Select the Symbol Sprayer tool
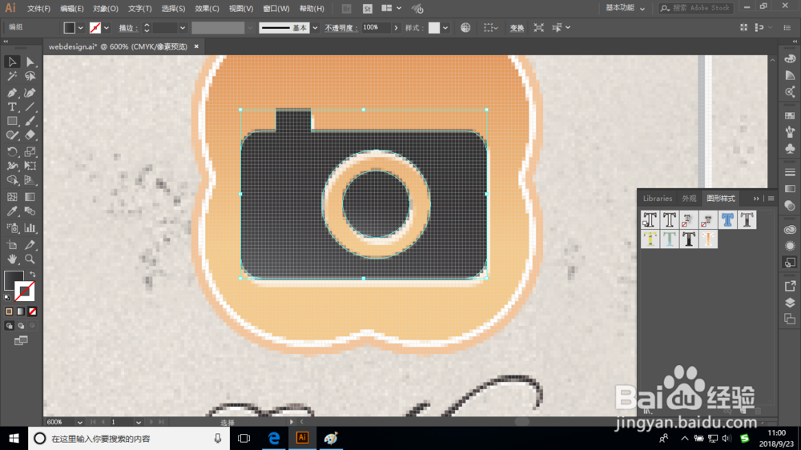 point(12,228)
